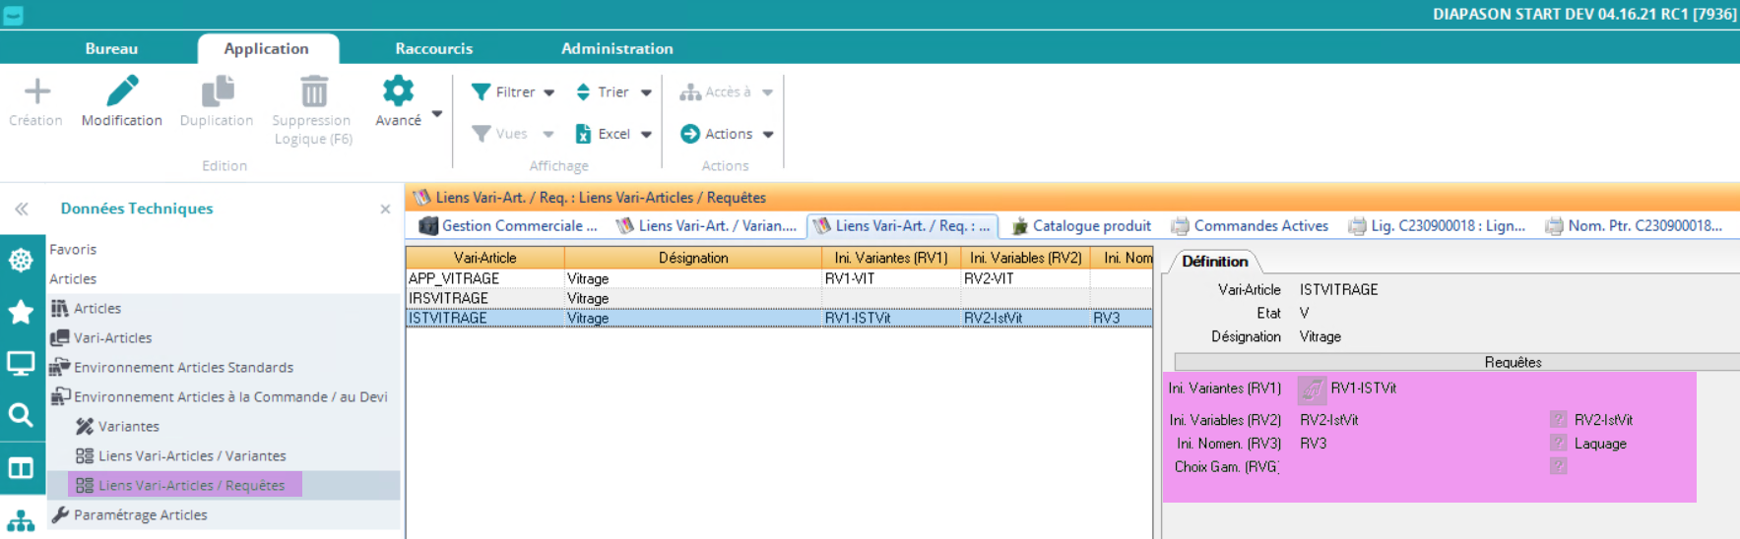
Task: Click the question mark beside Laquage
Action: (1558, 444)
